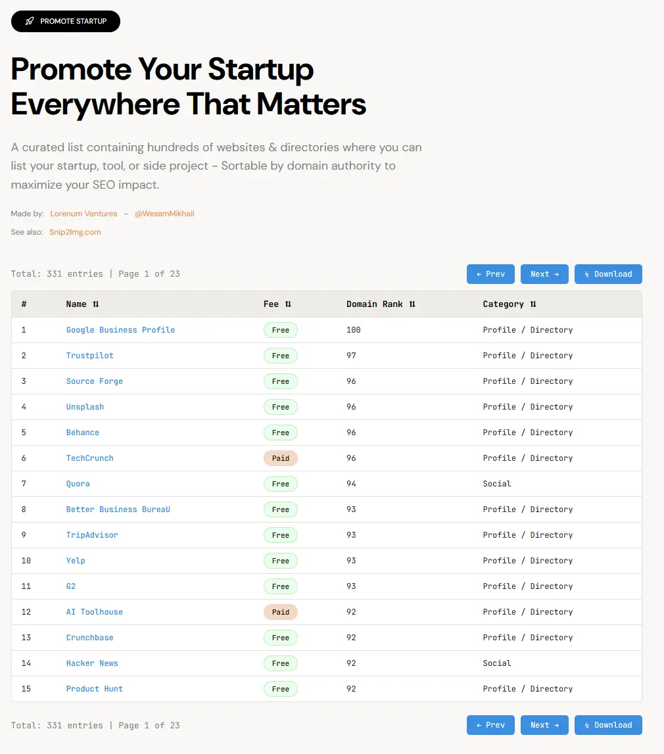Image resolution: width=664 pixels, height=754 pixels.
Task: Click the Promote Startup pill badge
Action: coord(66,21)
